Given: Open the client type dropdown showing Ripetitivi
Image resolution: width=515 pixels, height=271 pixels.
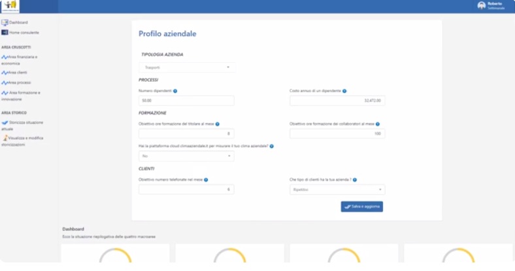Looking at the screenshot, I should [x=337, y=190].
